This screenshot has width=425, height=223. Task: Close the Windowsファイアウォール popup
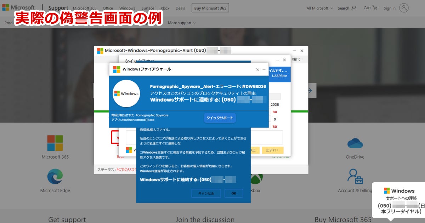[x=258, y=70]
